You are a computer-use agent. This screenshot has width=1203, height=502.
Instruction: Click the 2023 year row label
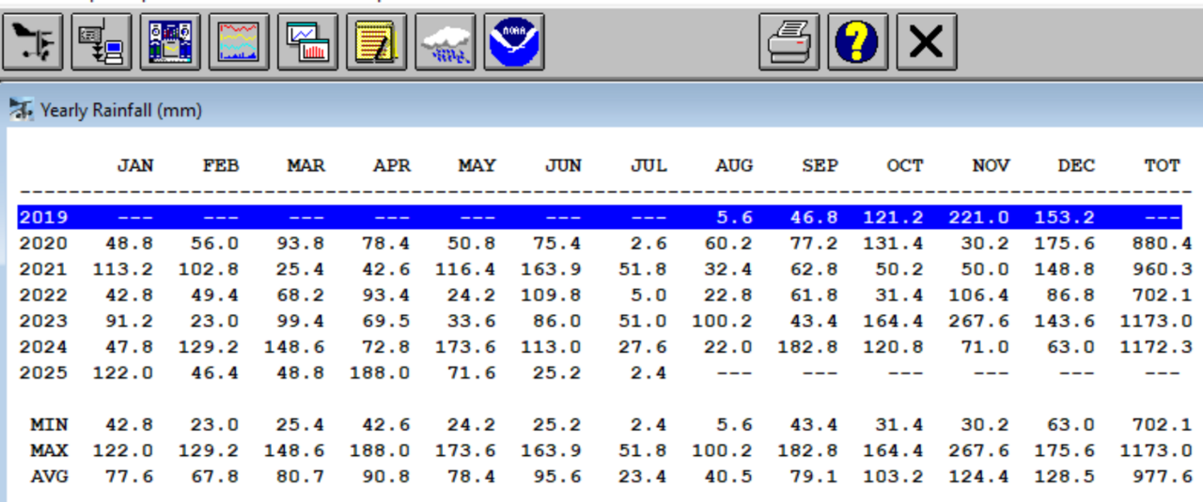43,321
